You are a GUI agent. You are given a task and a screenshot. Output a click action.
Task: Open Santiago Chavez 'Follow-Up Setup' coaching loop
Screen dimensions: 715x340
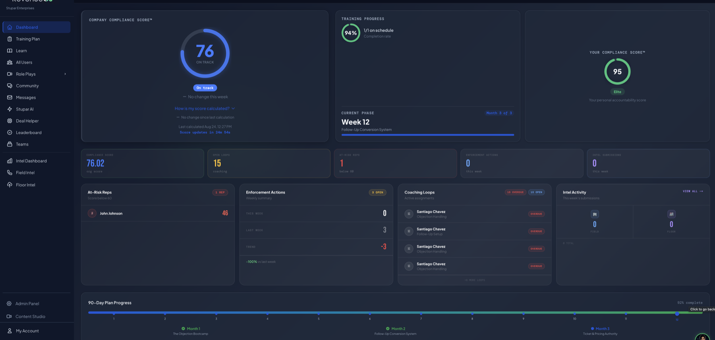tap(475, 231)
